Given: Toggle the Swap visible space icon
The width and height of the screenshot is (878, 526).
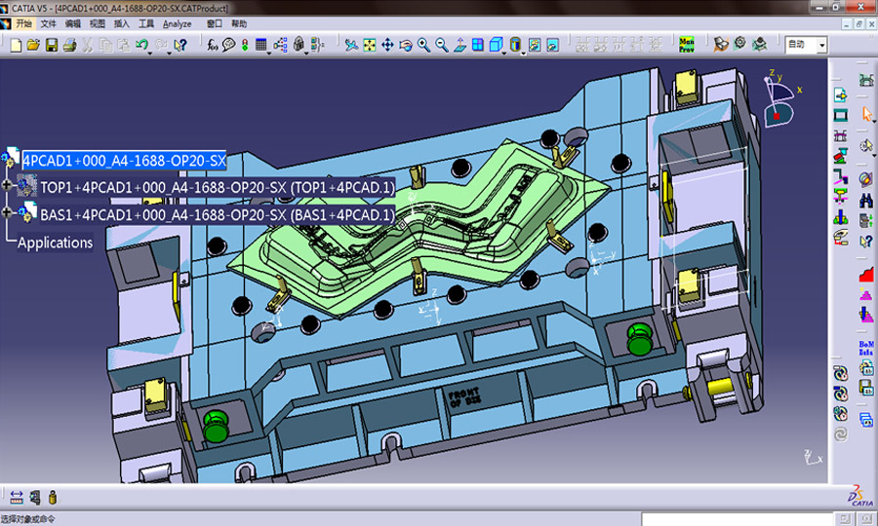Looking at the screenshot, I should (552, 45).
